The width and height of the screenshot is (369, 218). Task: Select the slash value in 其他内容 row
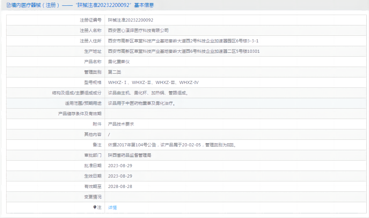[109, 134]
